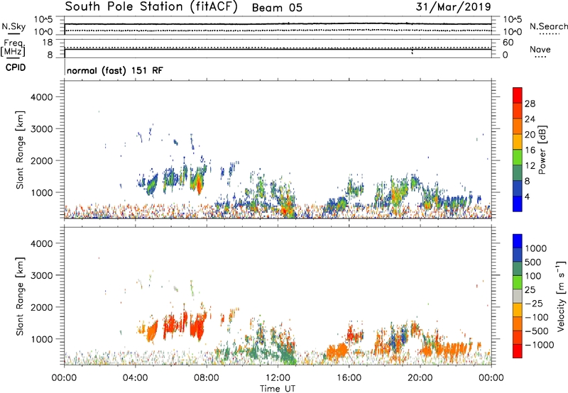Select the 'normal (fast) 151 RF' text
The width and height of the screenshot is (568, 393).
[115, 70]
